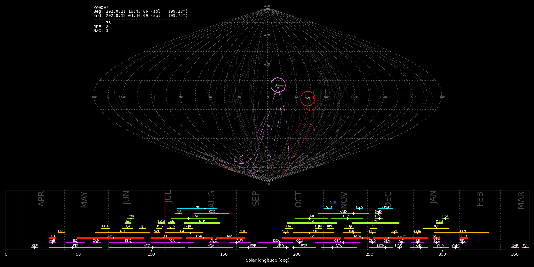Click the +90 latitude label at top
The image size is (534, 267).
coord(267,7)
